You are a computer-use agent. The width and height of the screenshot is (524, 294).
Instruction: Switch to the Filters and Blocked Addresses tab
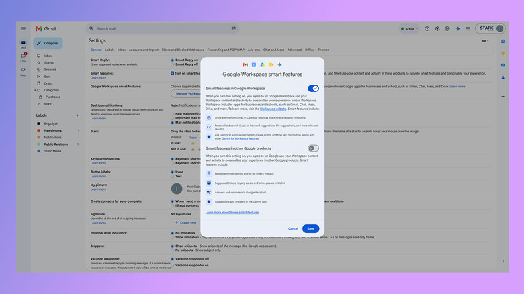[183, 50]
